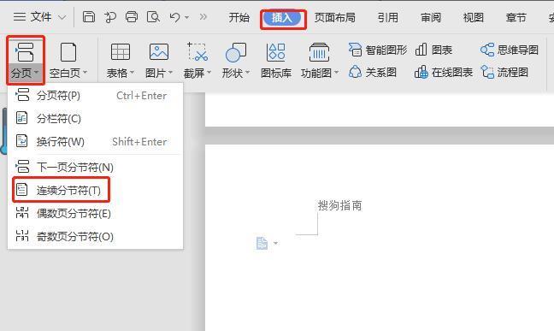Open the 文件 menu
The height and width of the screenshot is (331, 554).
point(32,16)
